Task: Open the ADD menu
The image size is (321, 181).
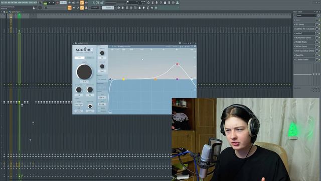Action: (x=9, y=3)
